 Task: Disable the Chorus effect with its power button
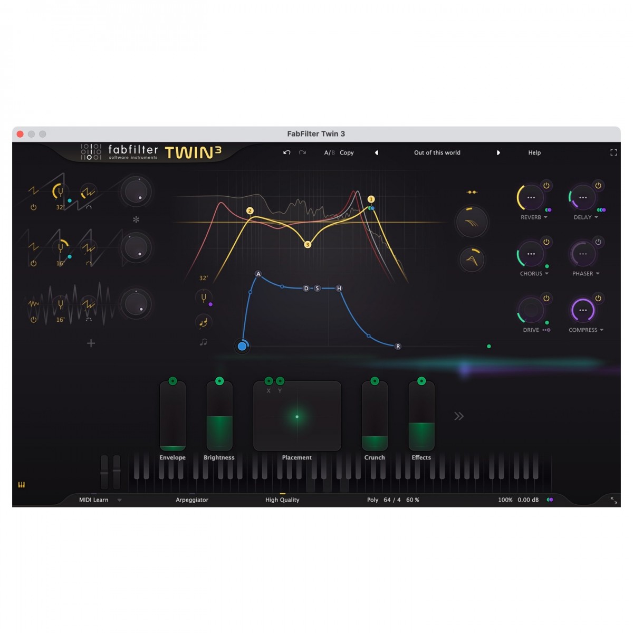pos(546,242)
